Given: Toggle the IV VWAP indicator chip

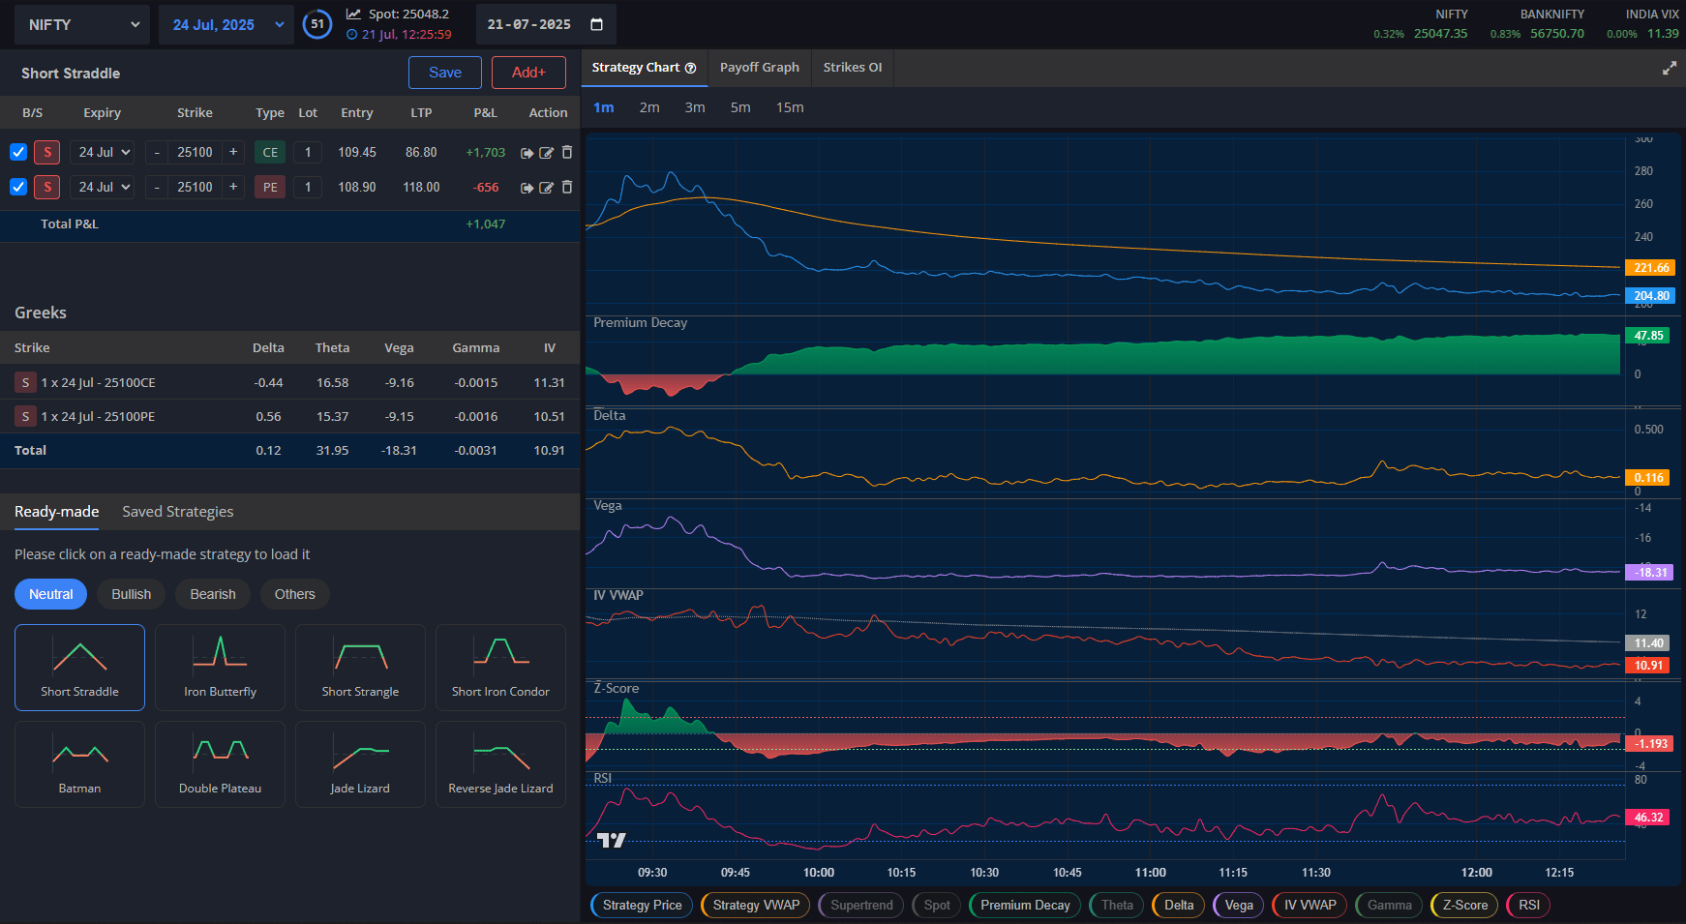Looking at the screenshot, I should [1310, 906].
